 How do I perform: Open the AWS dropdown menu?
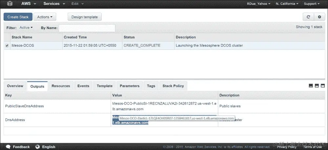point(29,4)
